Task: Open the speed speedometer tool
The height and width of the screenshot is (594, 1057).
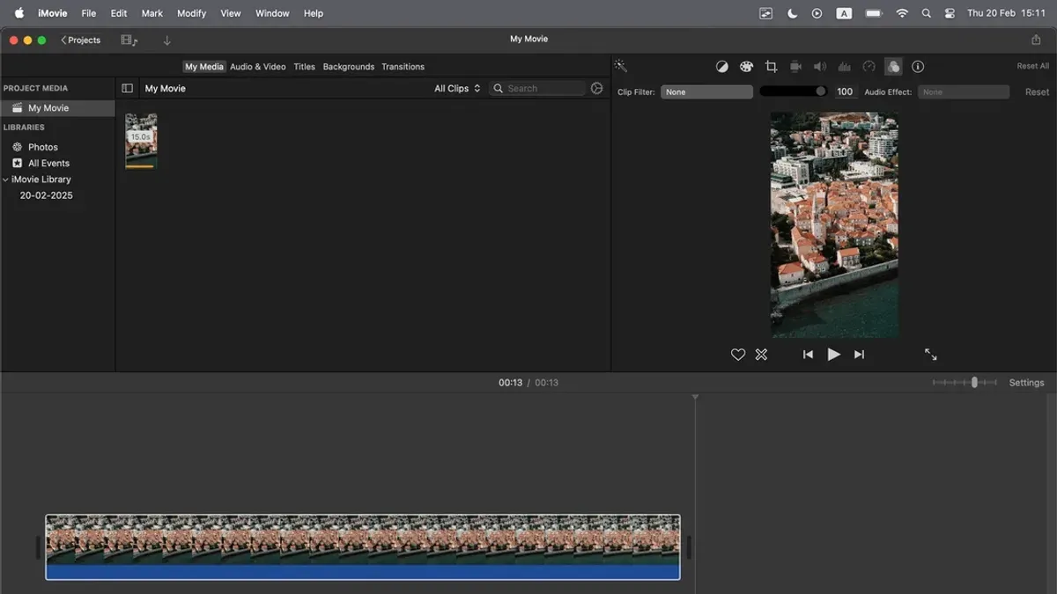Action: [869, 67]
